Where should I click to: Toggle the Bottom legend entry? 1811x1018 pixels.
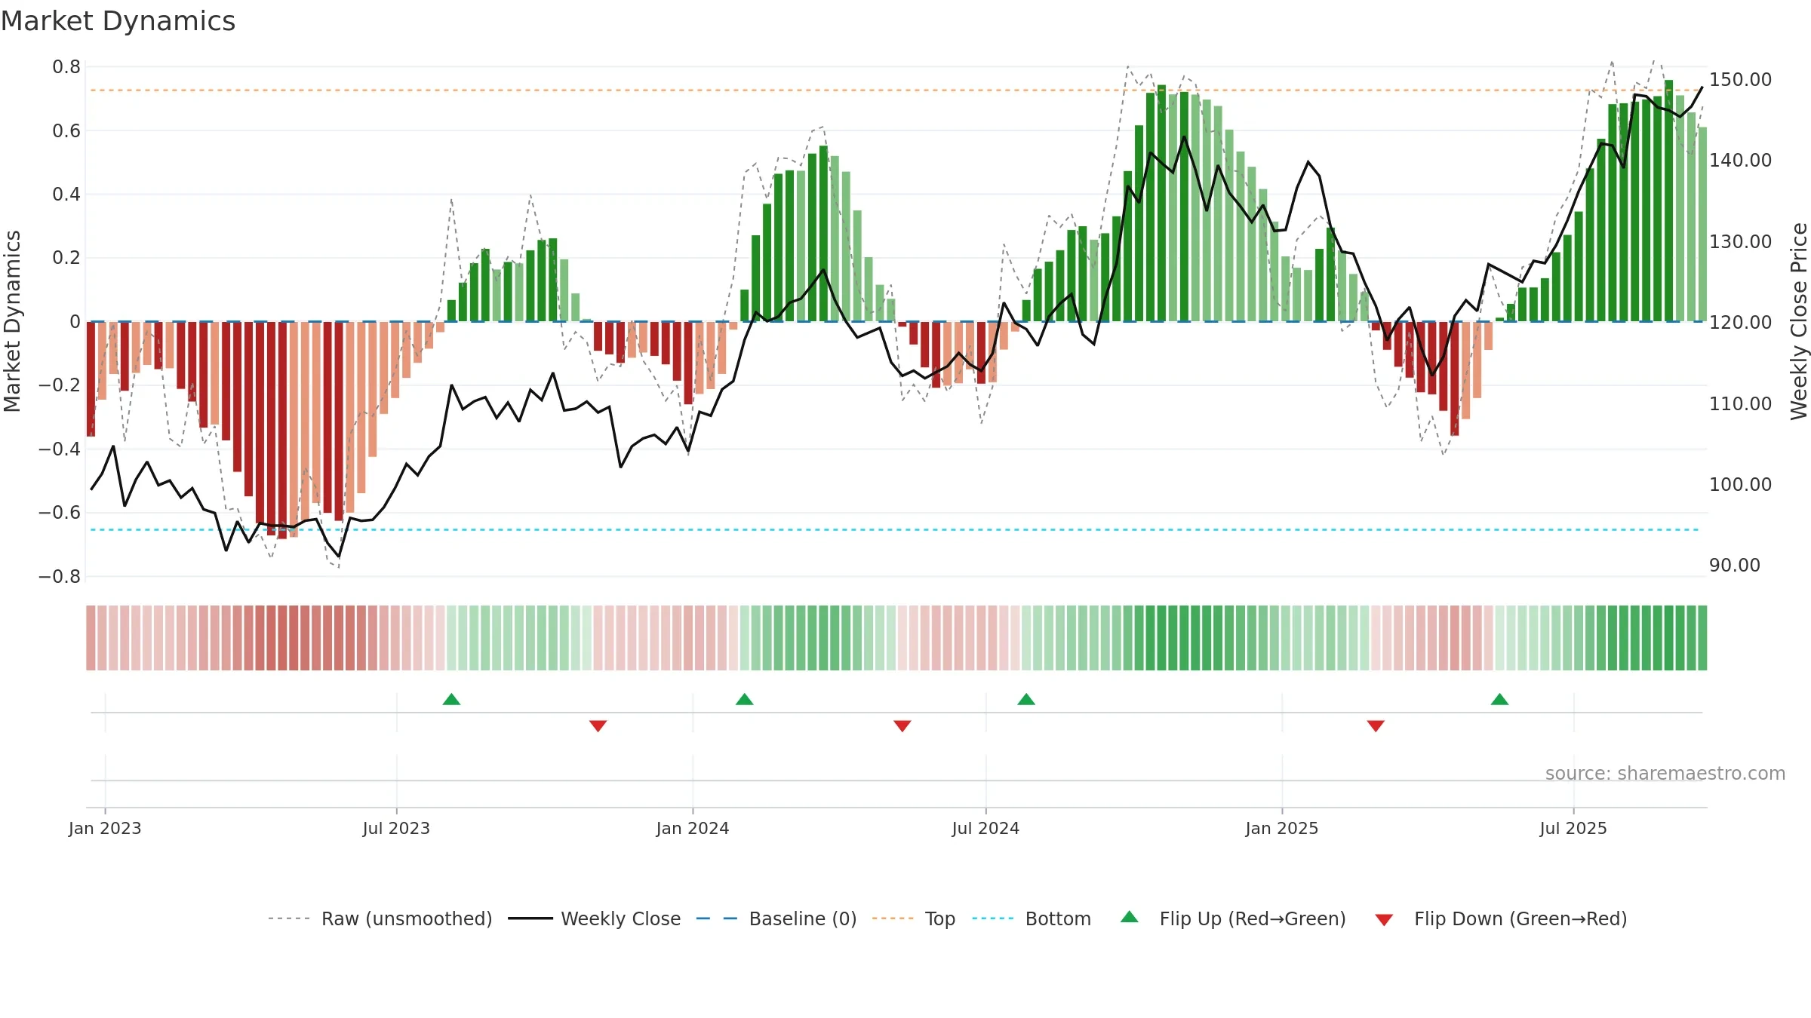[x=1032, y=918]
